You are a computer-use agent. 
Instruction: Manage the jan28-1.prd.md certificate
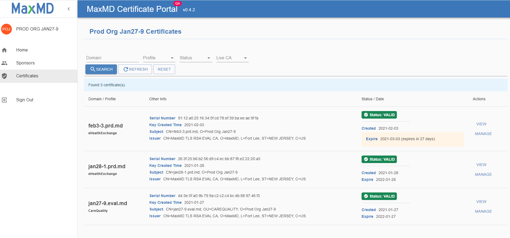coord(483,174)
